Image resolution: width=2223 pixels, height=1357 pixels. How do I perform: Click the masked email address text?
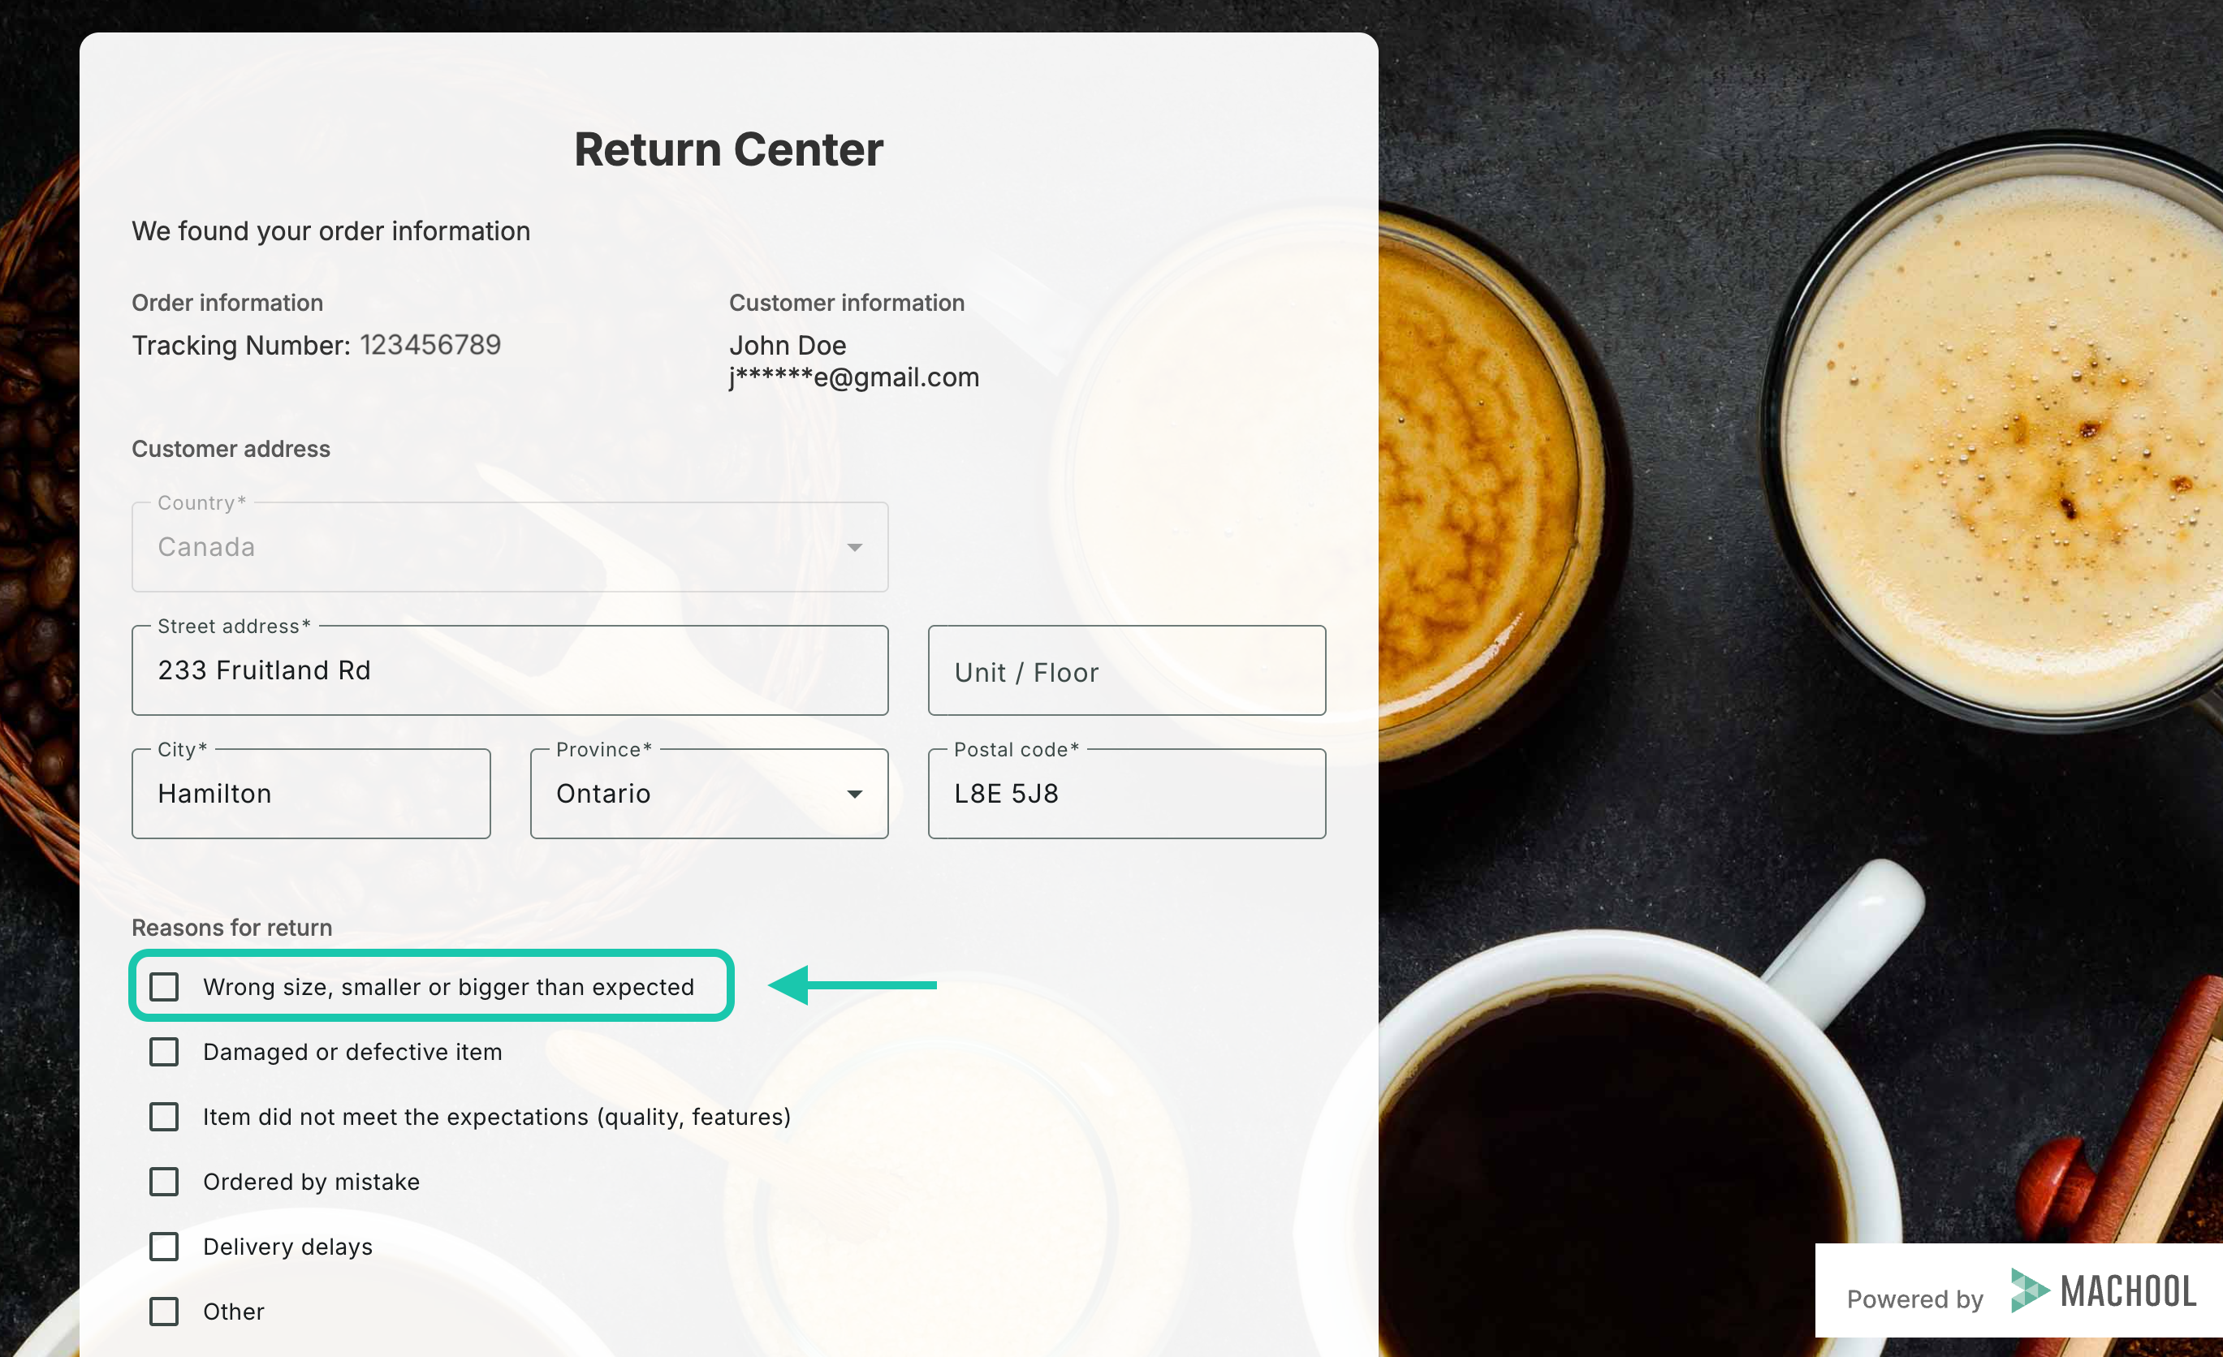tap(854, 377)
